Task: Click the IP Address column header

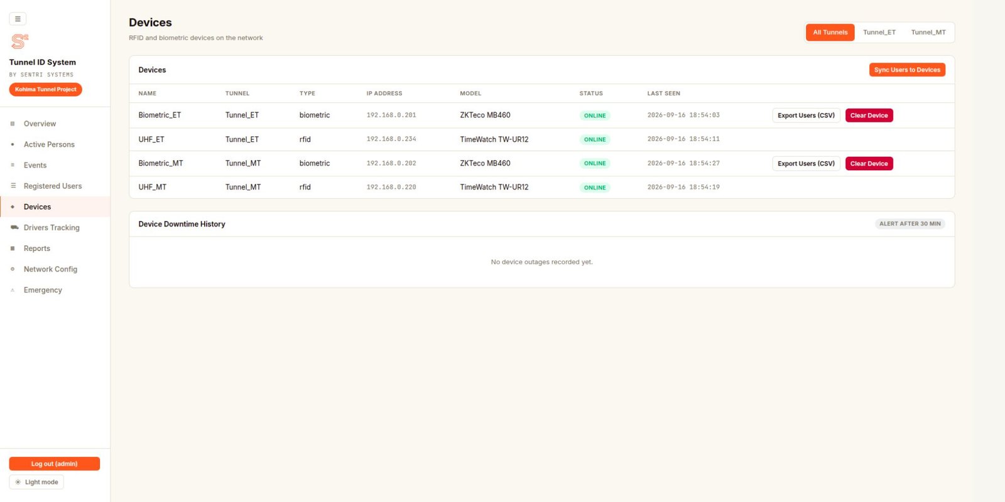Action: pos(384,93)
